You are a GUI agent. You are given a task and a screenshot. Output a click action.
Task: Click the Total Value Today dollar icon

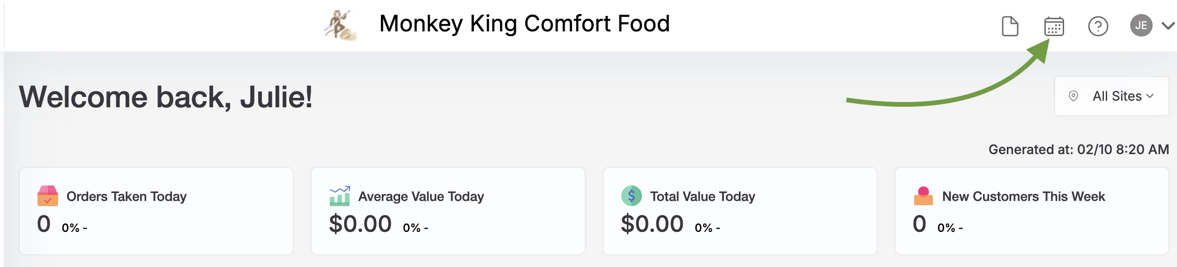point(631,196)
